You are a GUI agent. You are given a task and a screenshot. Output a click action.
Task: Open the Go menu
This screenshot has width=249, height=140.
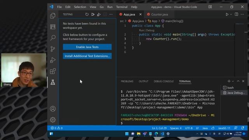(102, 7)
